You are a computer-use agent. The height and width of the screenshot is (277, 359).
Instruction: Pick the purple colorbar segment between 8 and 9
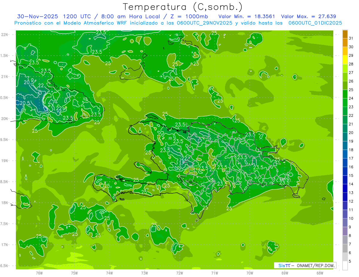pyautogui.click(x=345, y=231)
